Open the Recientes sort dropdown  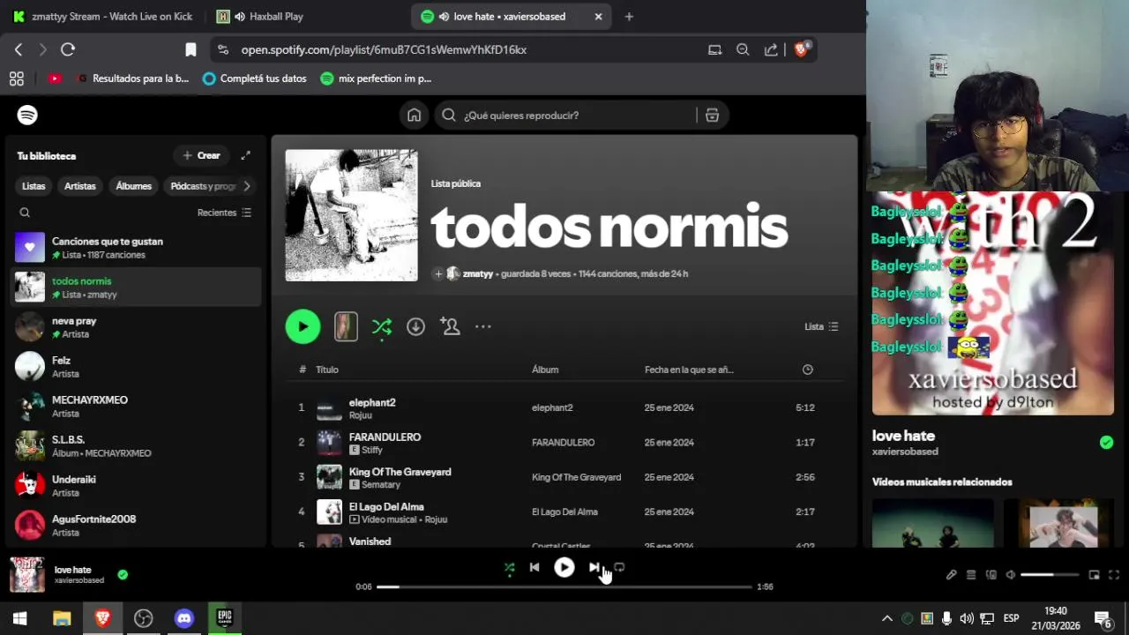[224, 213]
